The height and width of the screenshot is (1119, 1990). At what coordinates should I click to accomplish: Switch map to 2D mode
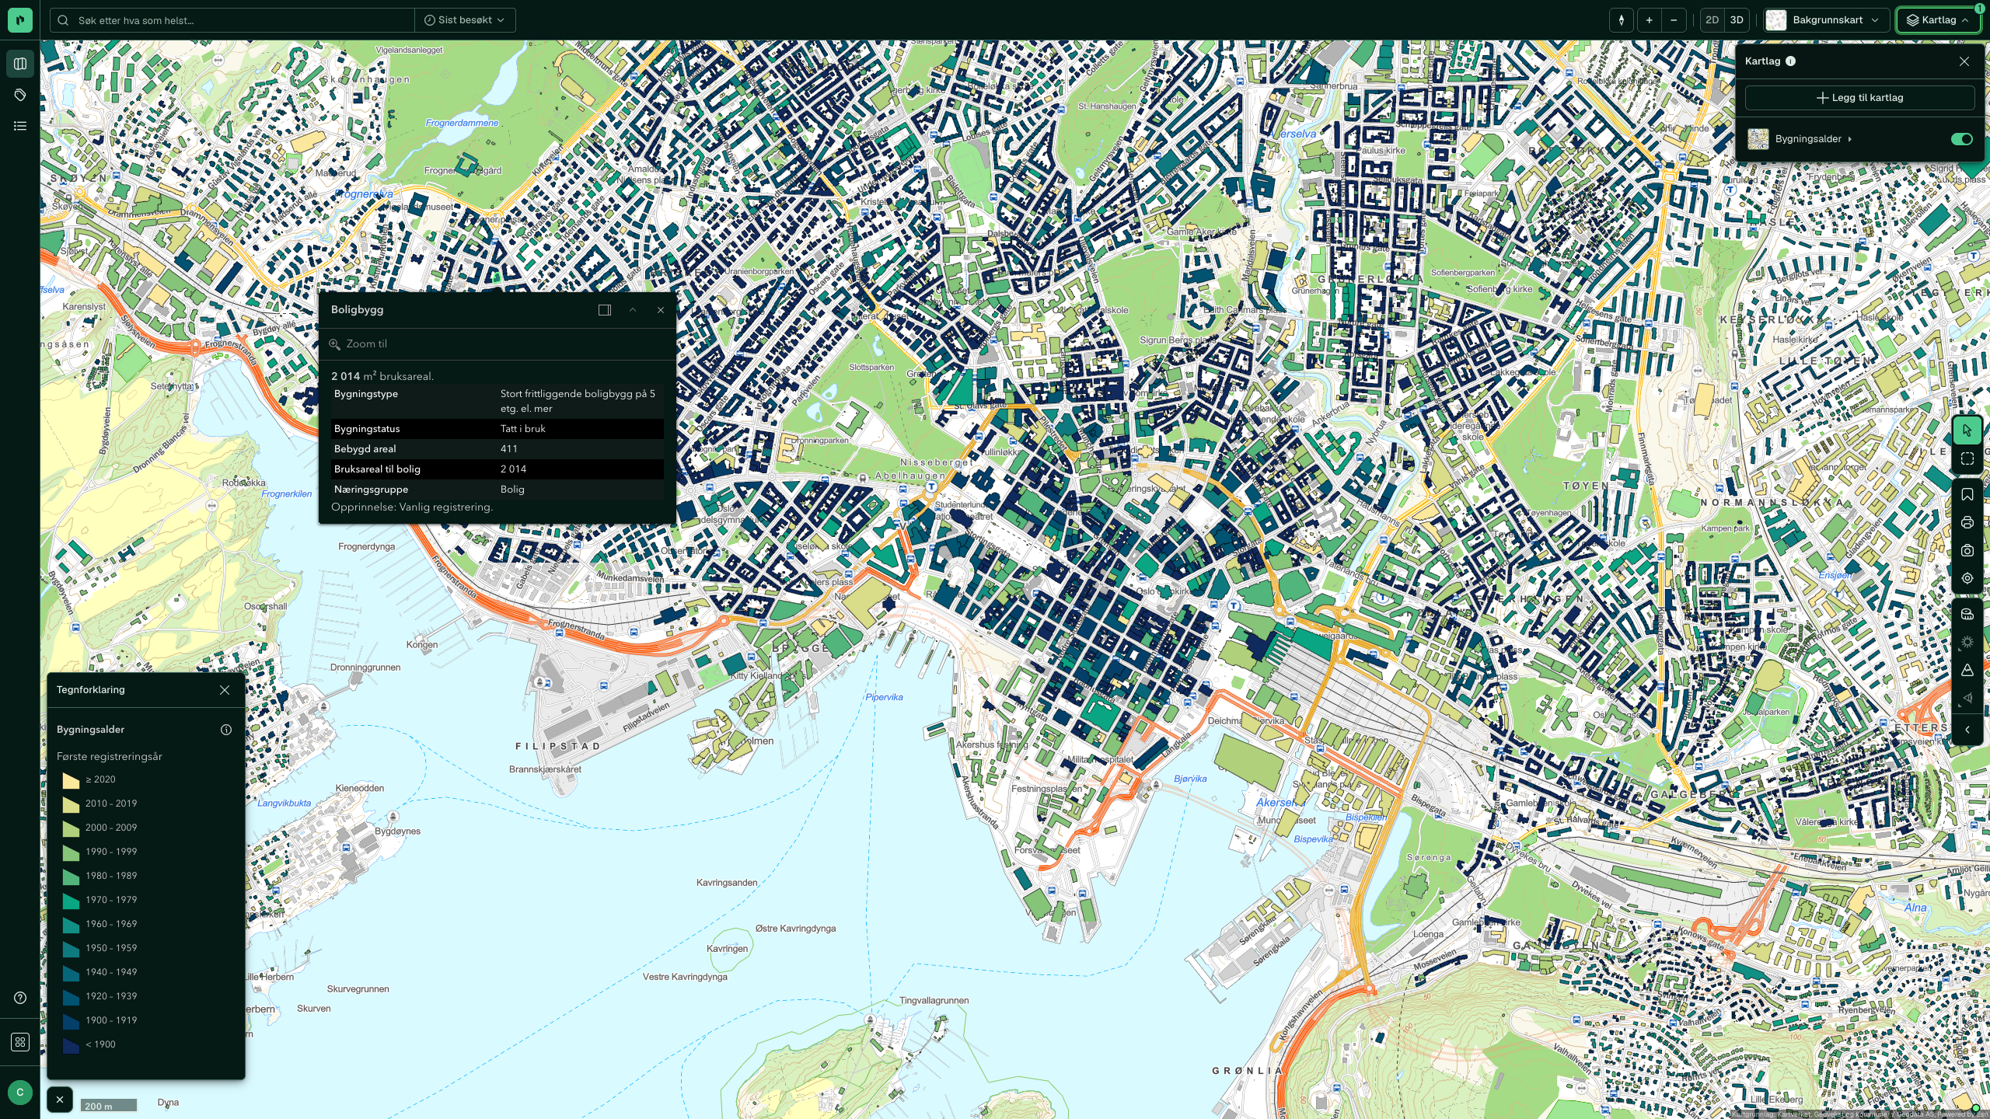(x=1712, y=20)
